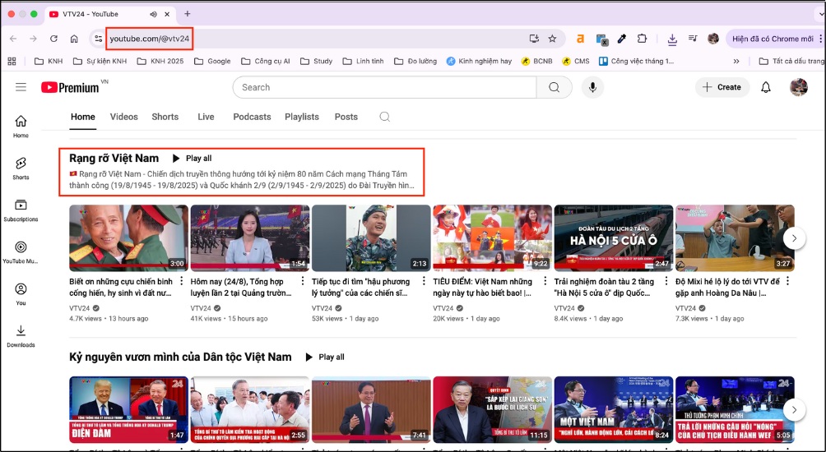Open the YouTube hamburger guide menu
Viewport: 826px width, 452px height.
(x=21, y=87)
